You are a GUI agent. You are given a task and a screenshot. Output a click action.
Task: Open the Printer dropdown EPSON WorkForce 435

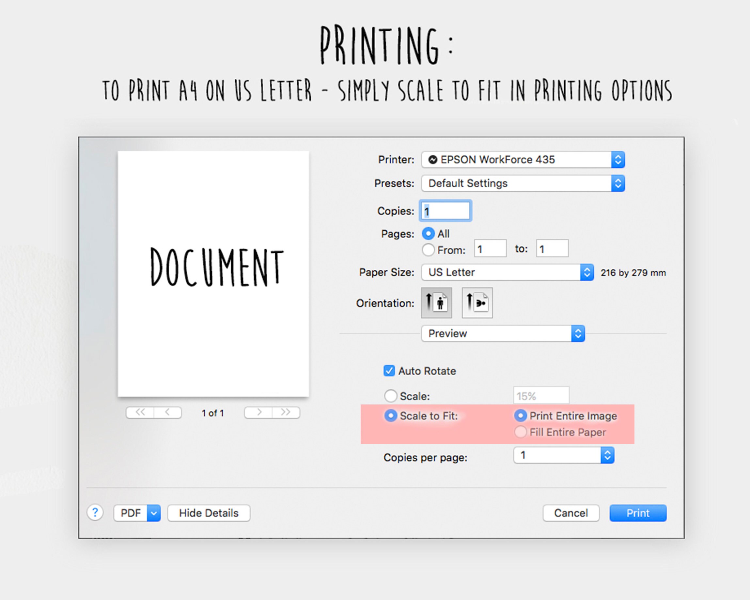[x=523, y=160]
